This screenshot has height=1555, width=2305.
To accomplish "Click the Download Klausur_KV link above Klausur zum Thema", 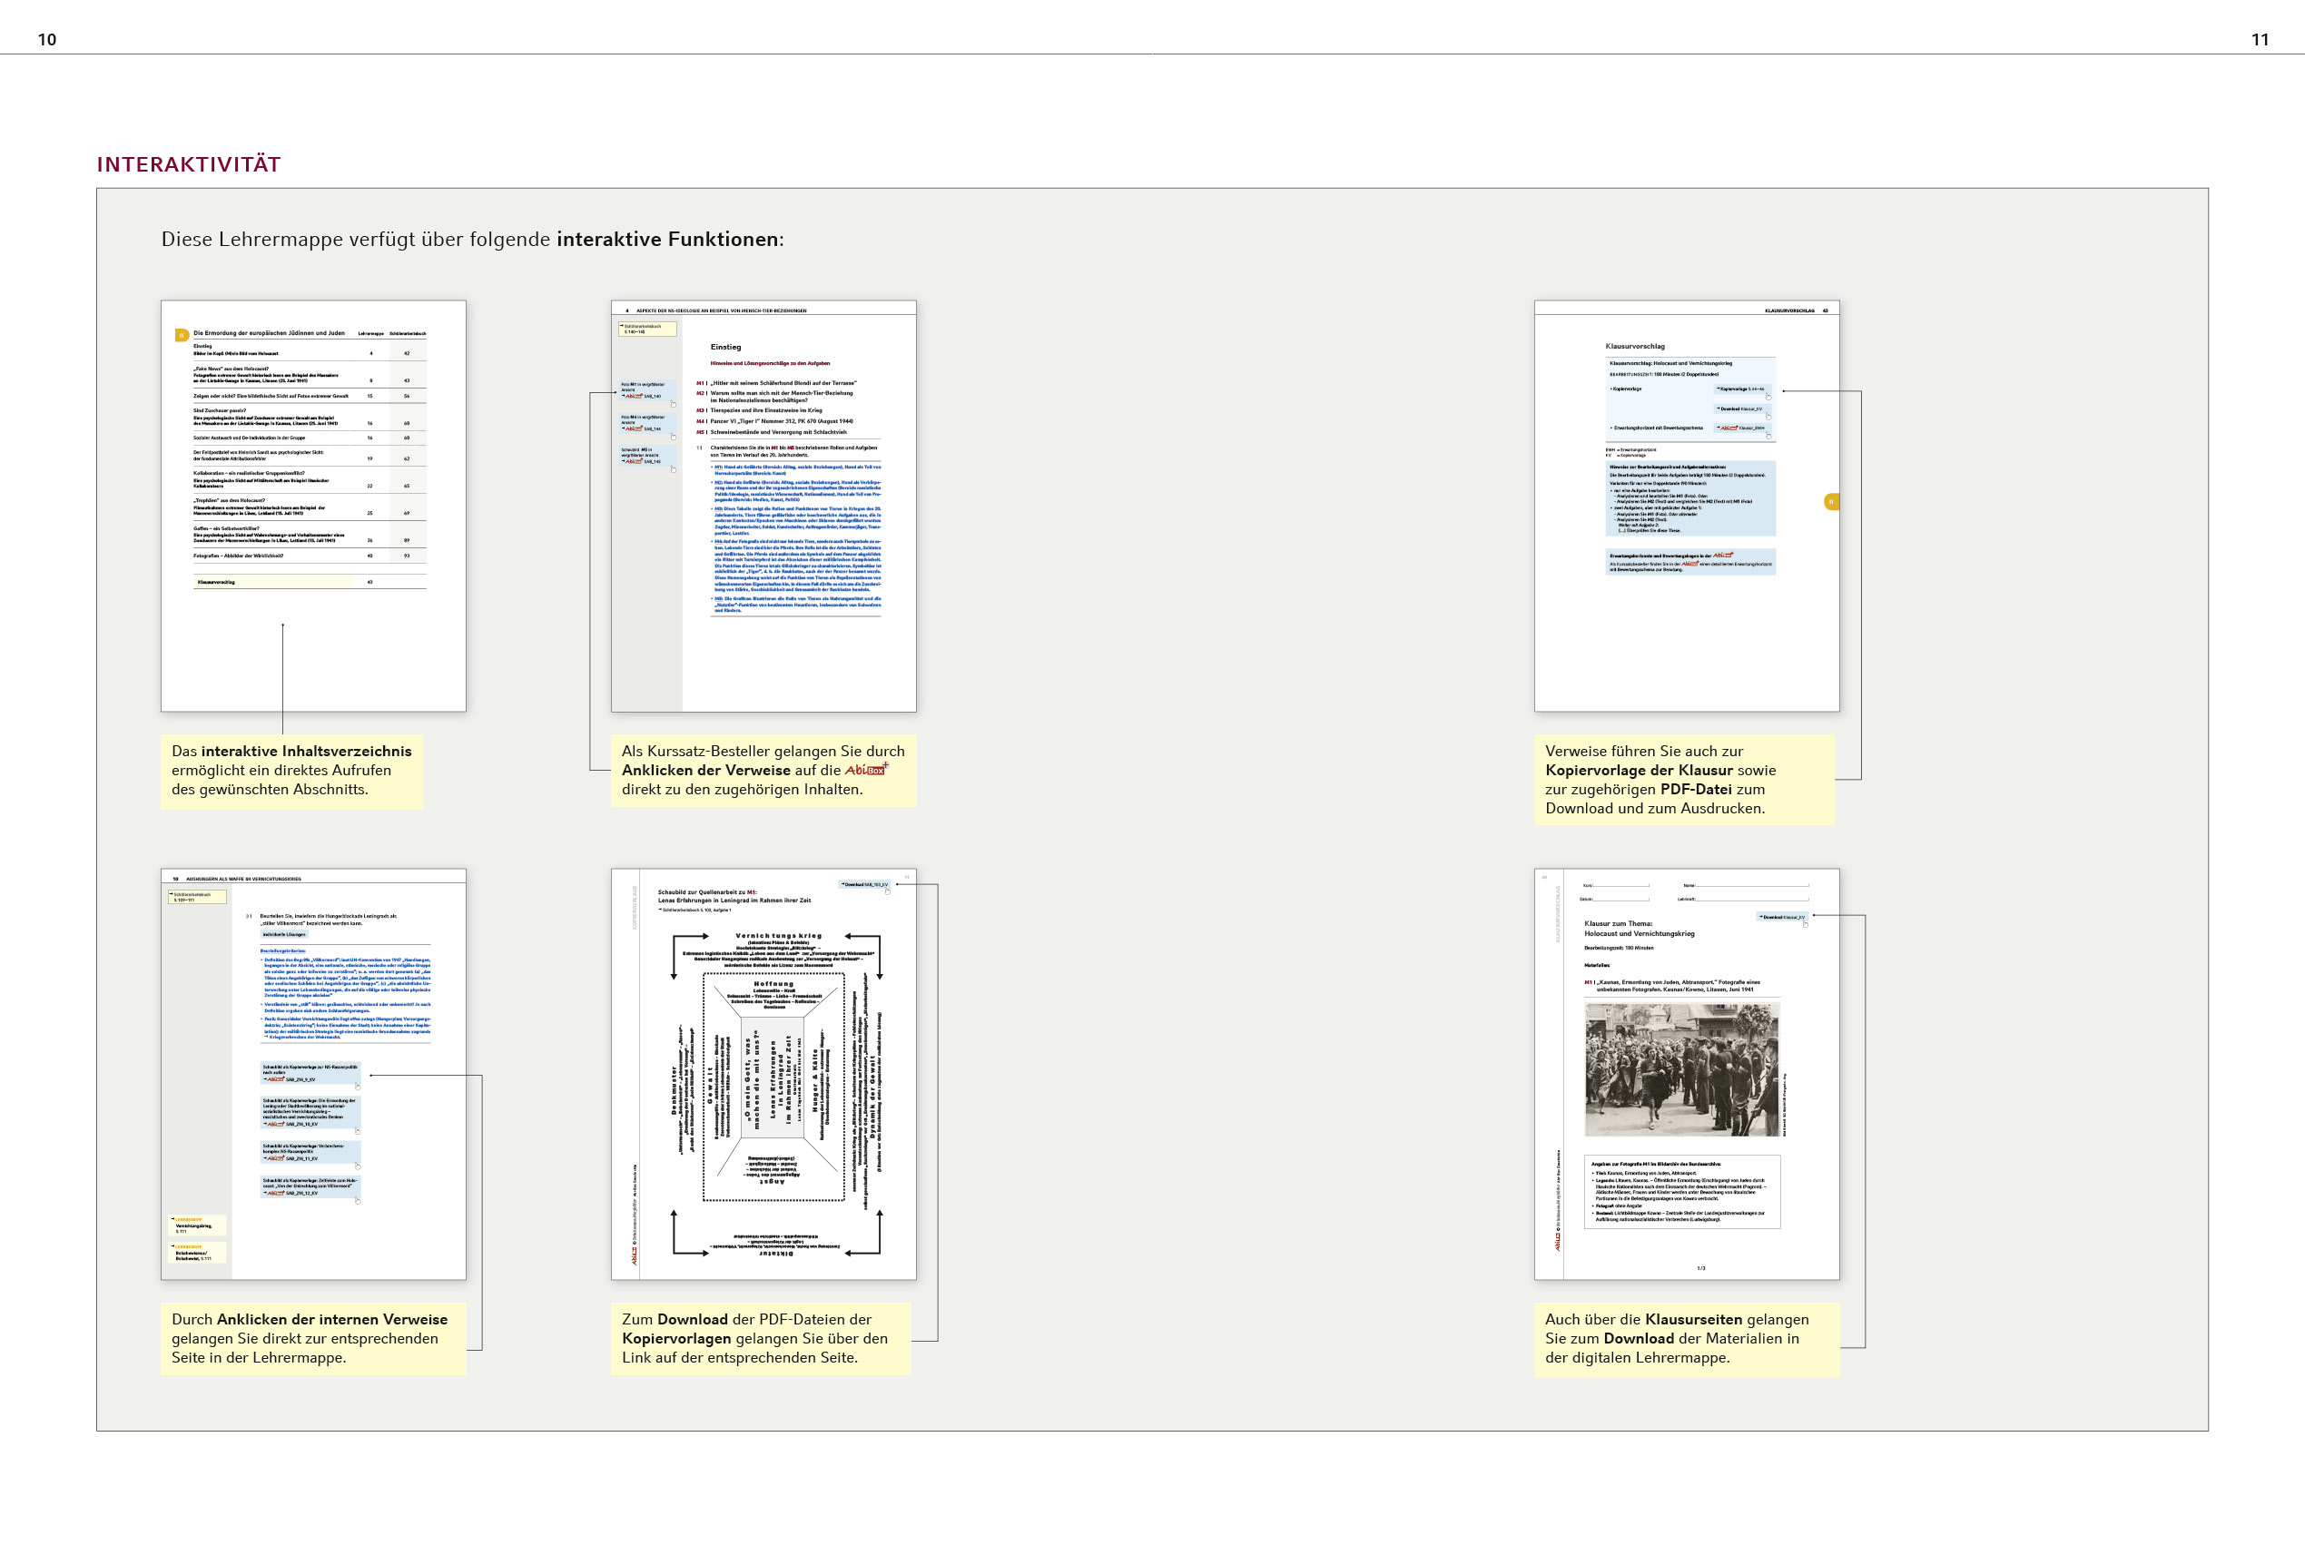I will 1781,916.
